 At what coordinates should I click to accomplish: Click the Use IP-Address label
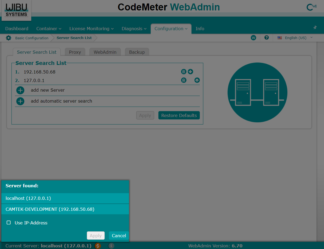click(x=31, y=223)
